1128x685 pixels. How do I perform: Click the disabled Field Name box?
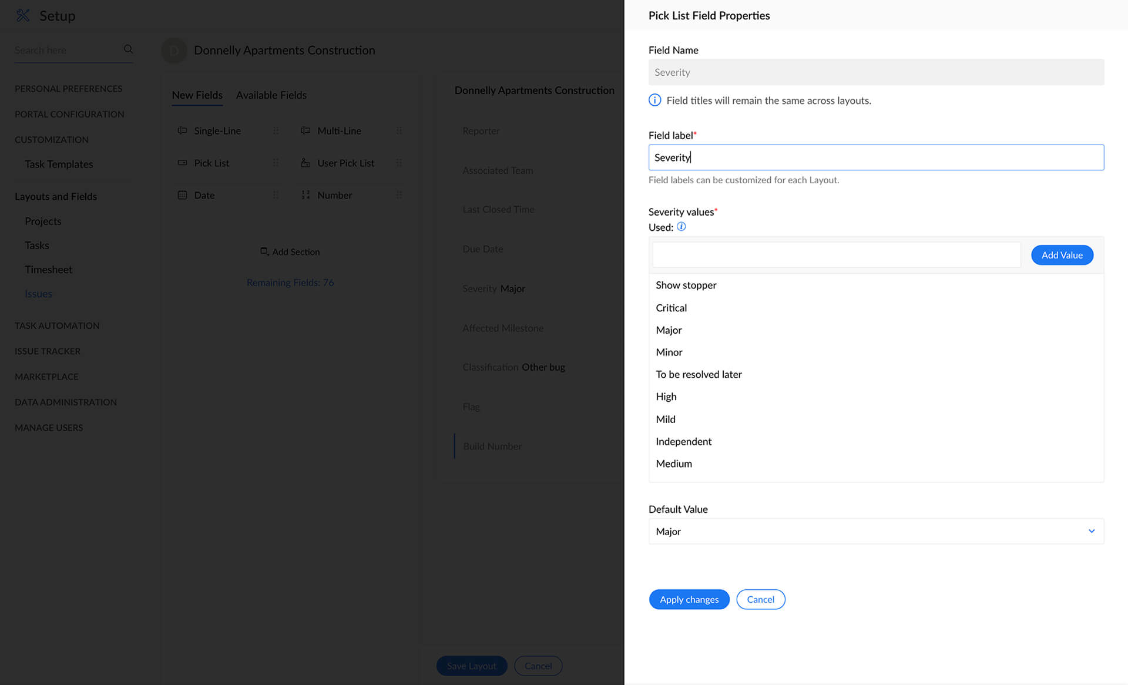click(x=876, y=72)
